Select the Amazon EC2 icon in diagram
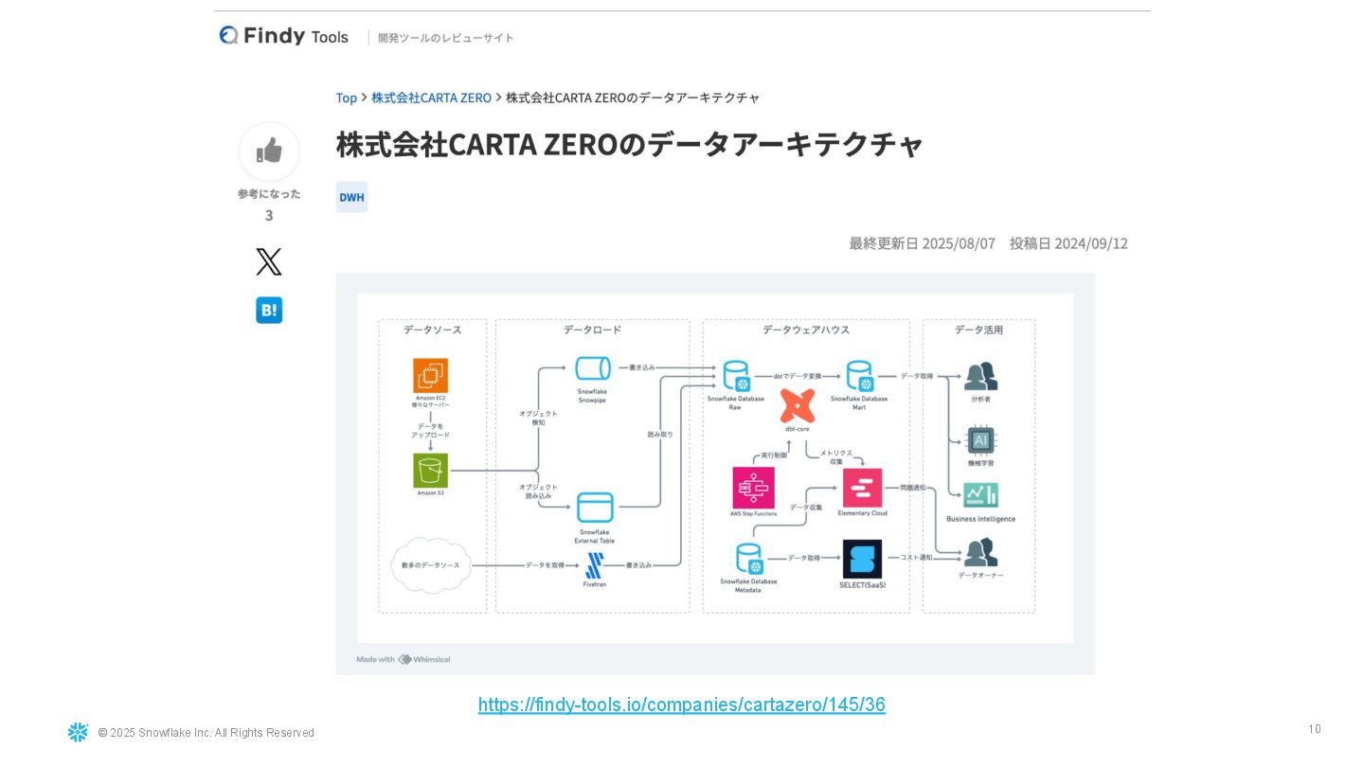The width and height of the screenshot is (1364, 767). coord(430,376)
